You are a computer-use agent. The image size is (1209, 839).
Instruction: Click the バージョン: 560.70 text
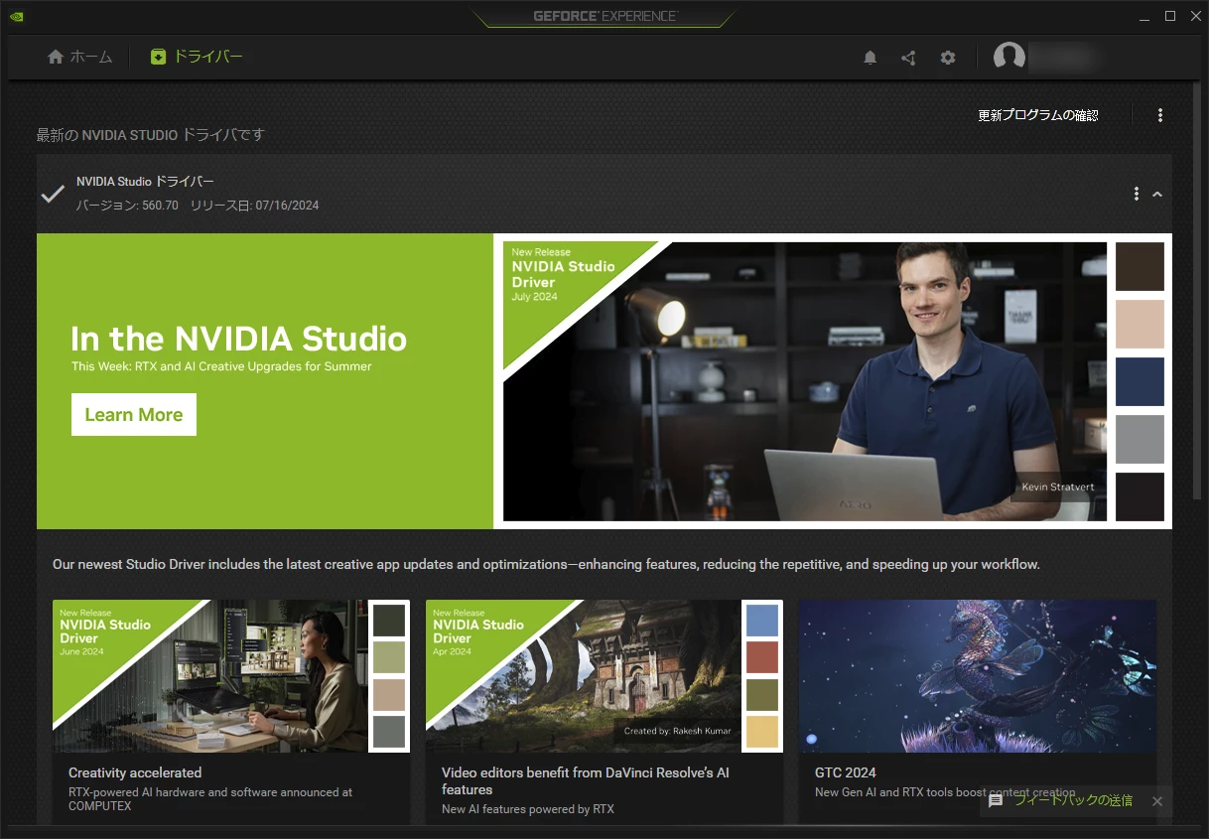(x=127, y=206)
